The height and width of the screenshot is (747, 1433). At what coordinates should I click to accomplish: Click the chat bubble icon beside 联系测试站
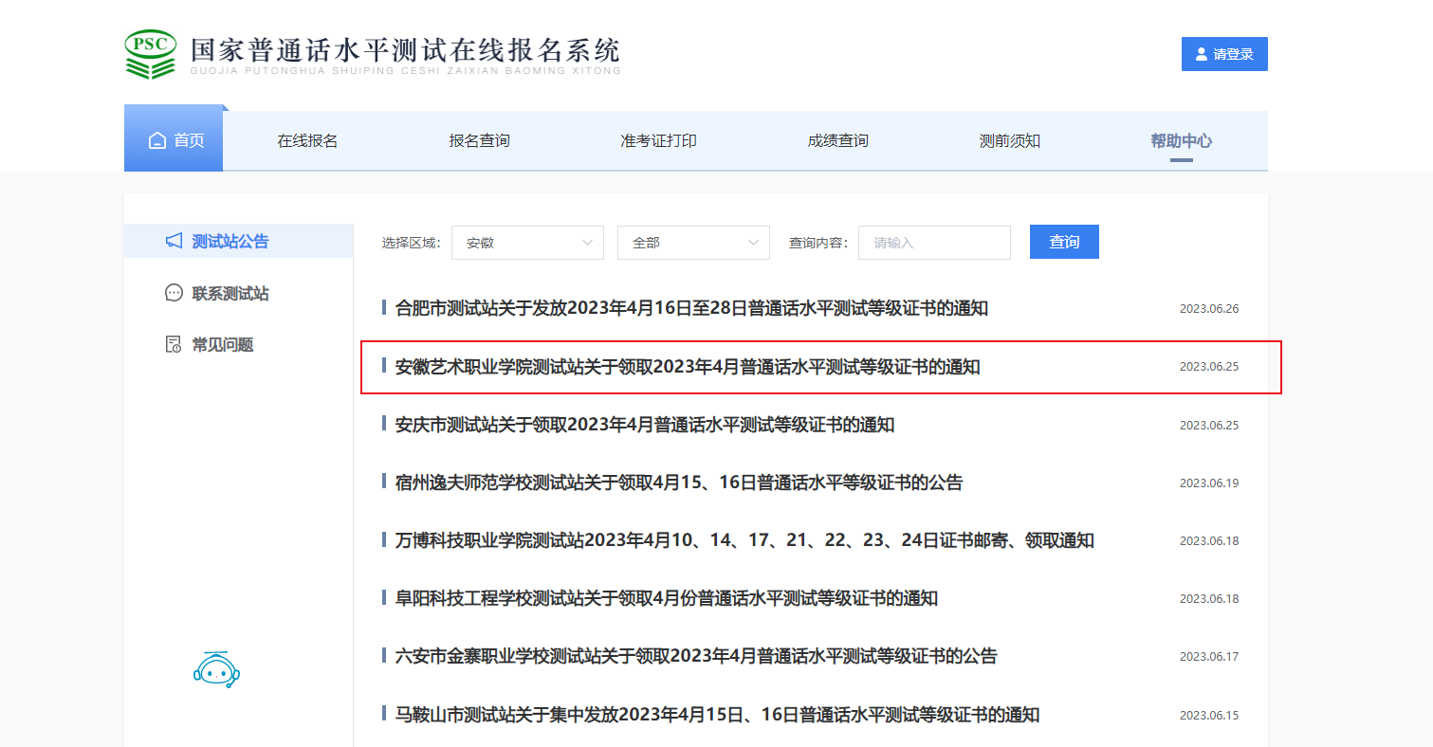174,293
